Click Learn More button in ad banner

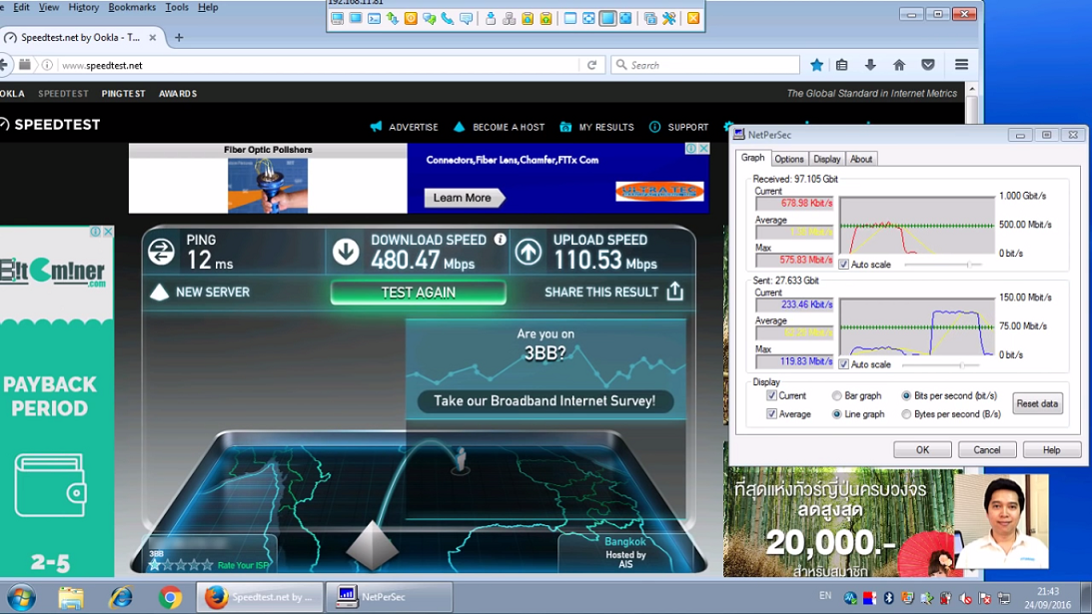463,198
